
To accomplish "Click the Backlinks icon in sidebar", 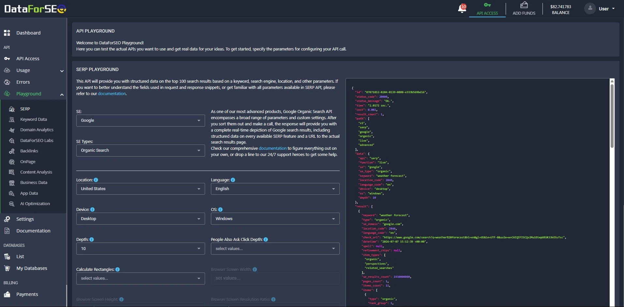I will click(x=12, y=151).
